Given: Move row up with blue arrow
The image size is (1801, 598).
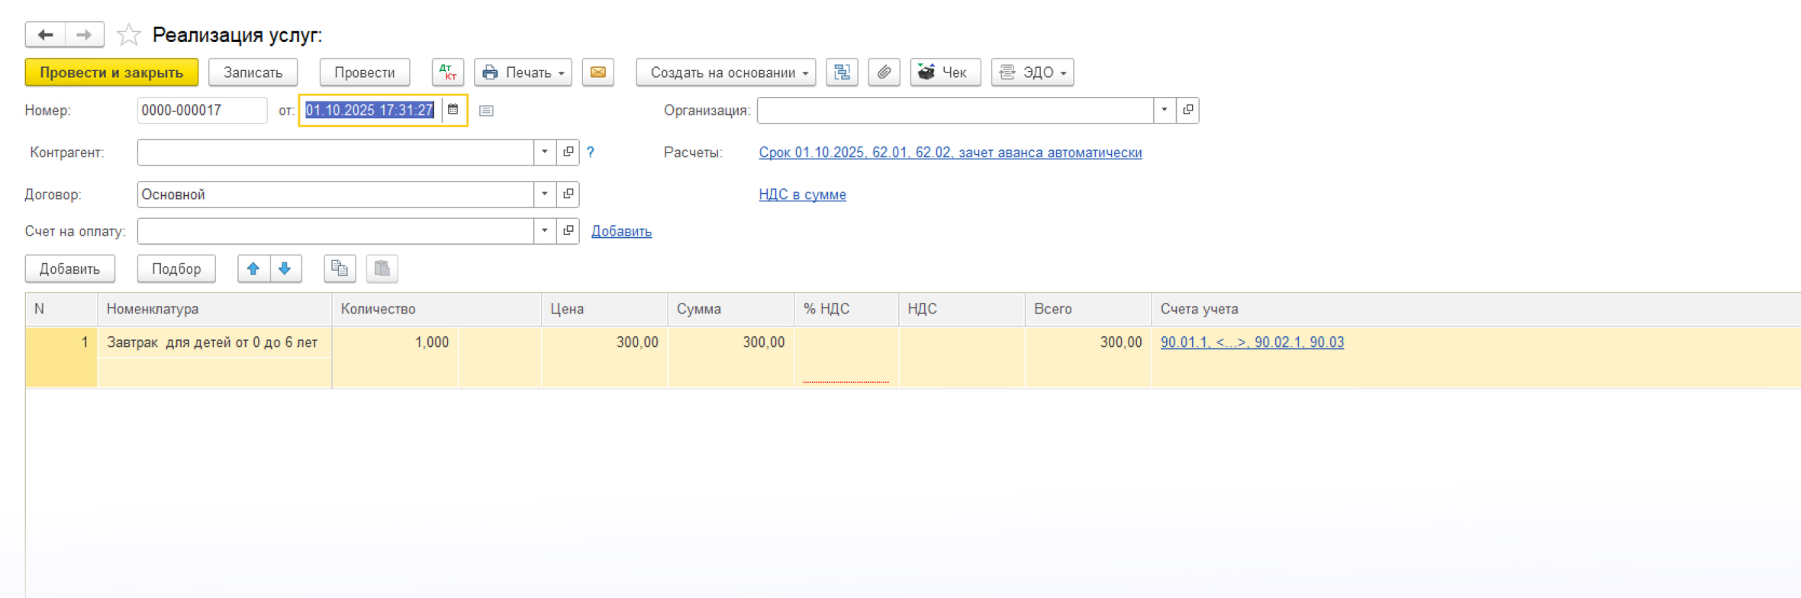Looking at the screenshot, I should (x=253, y=268).
